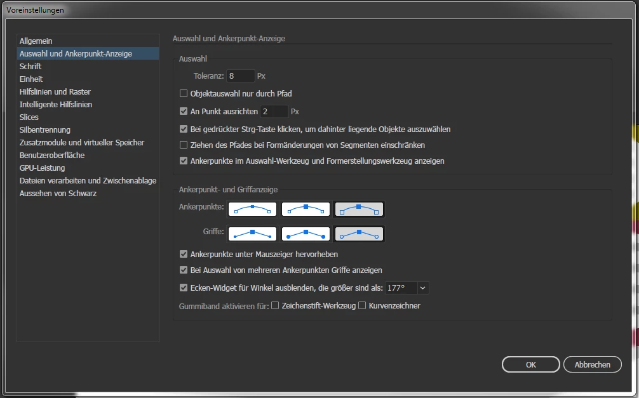Open Dateien verarbeiten und Zwischenablage category
639x398 pixels.
pos(88,180)
